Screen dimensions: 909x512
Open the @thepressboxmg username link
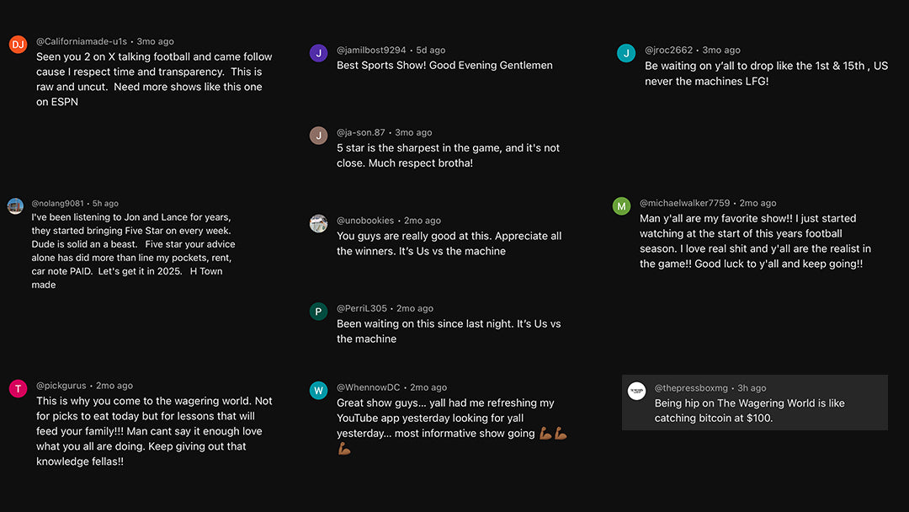[x=691, y=388]
